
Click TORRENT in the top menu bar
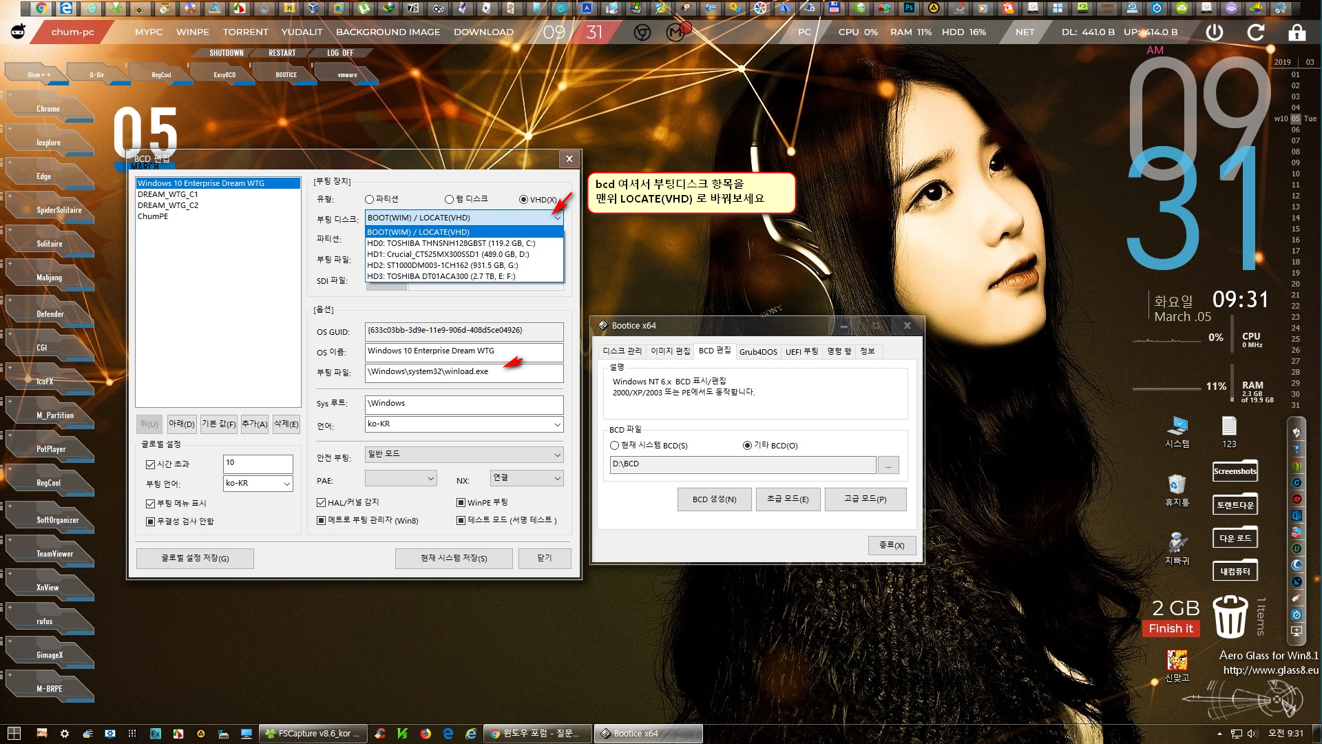coord(245,32)
